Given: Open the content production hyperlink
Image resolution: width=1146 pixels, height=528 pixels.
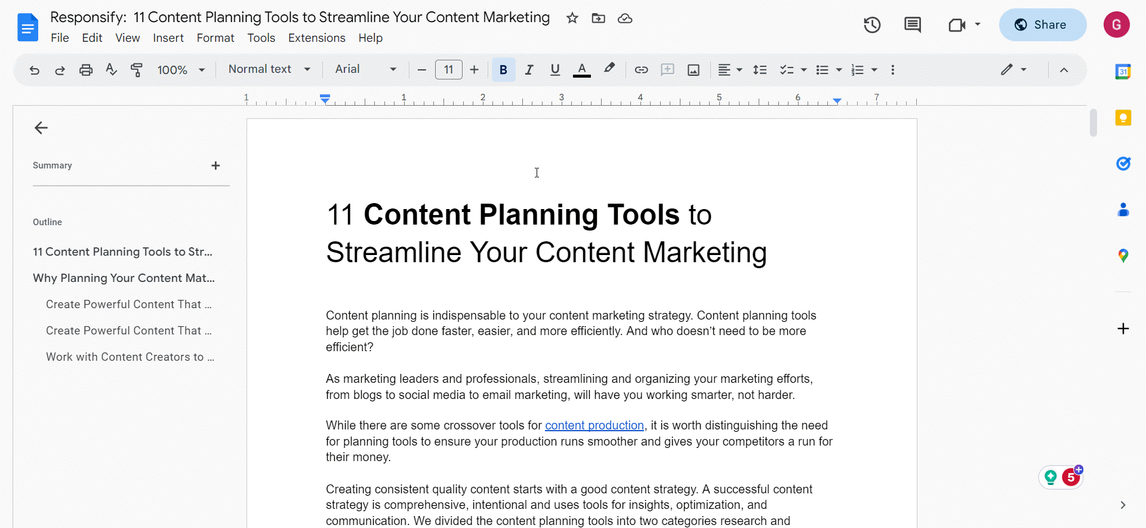Looking at the screenshot, I should tap(594, 425).
